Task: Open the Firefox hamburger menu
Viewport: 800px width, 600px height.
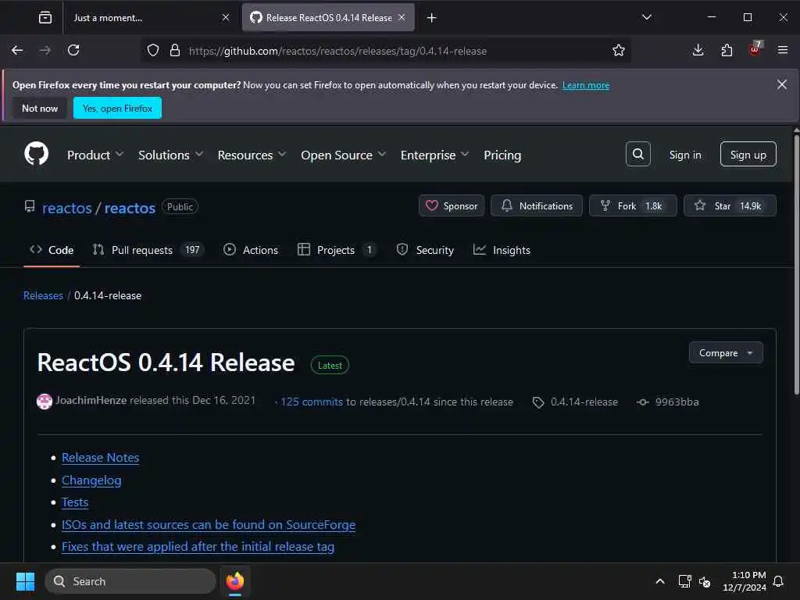Action: coord(783,50)
